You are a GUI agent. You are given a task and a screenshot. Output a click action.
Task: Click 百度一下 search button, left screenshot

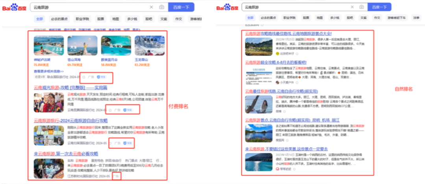[181, 7]
